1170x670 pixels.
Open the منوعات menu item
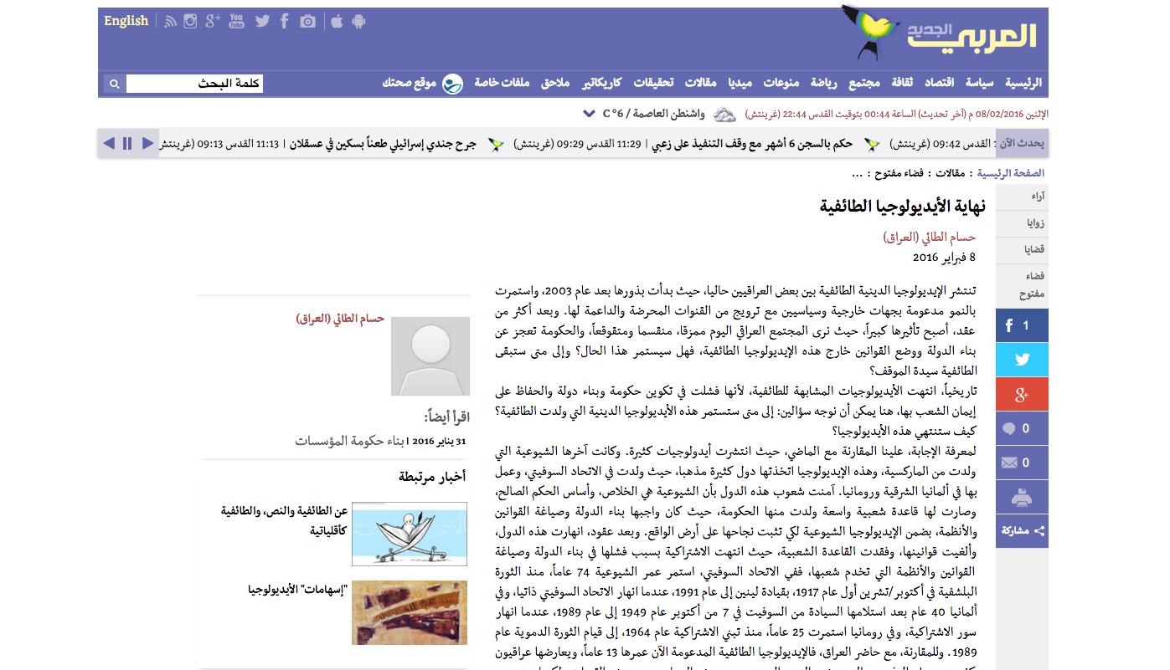pos(781,83)
